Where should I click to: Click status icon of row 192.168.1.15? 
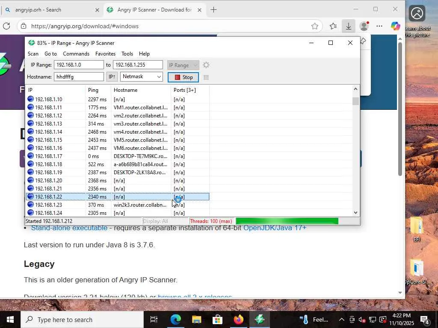[x=30, y=140]
